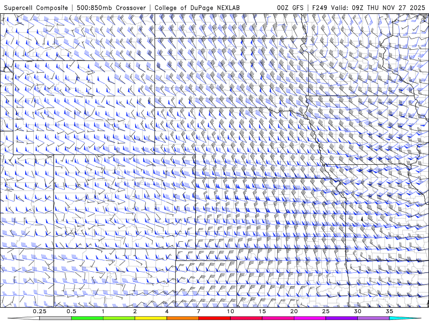Click the legend value 15

point(262,311)
